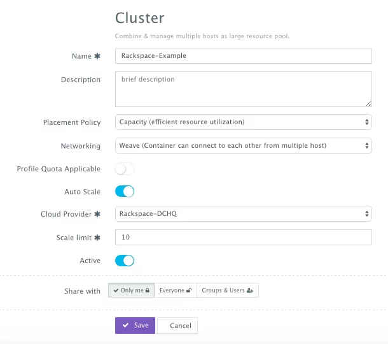Choose Groups & Users sharing option
Viewport: 388px width, 344px height.
click(228, 290)
